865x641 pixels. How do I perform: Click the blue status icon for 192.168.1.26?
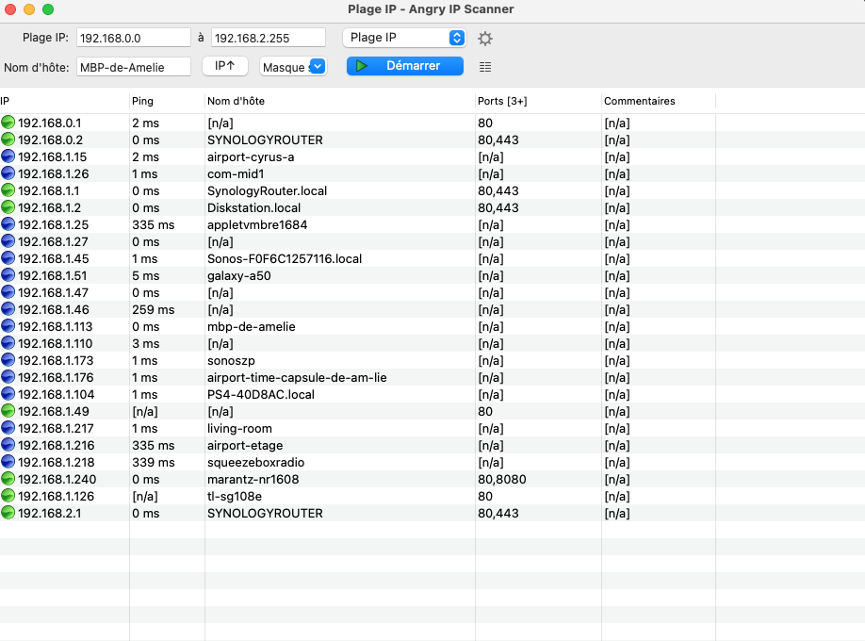[x=8, y=173]
